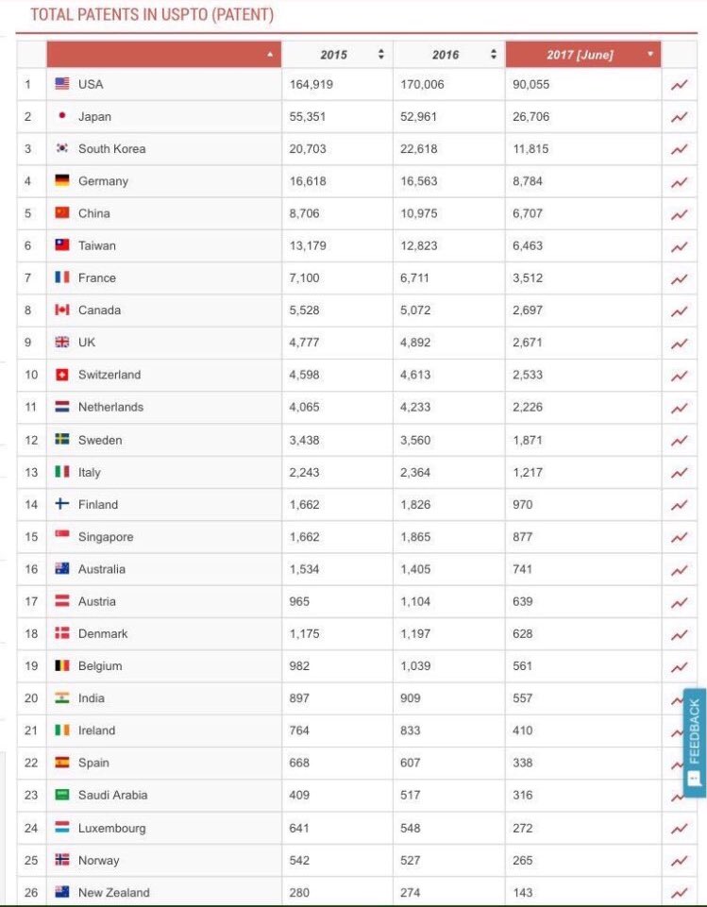Click Total Patents in USPTO heading
This screenshot has height=907, width=707.
[152, 15]
